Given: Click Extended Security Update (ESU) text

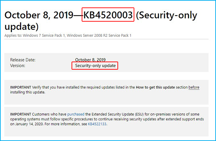Looking at the screenshot, I should 118,114.
